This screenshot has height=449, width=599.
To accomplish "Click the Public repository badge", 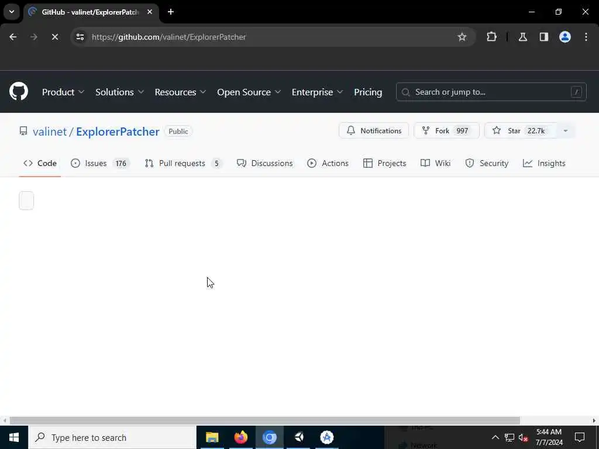I will (x=178, y=132).
